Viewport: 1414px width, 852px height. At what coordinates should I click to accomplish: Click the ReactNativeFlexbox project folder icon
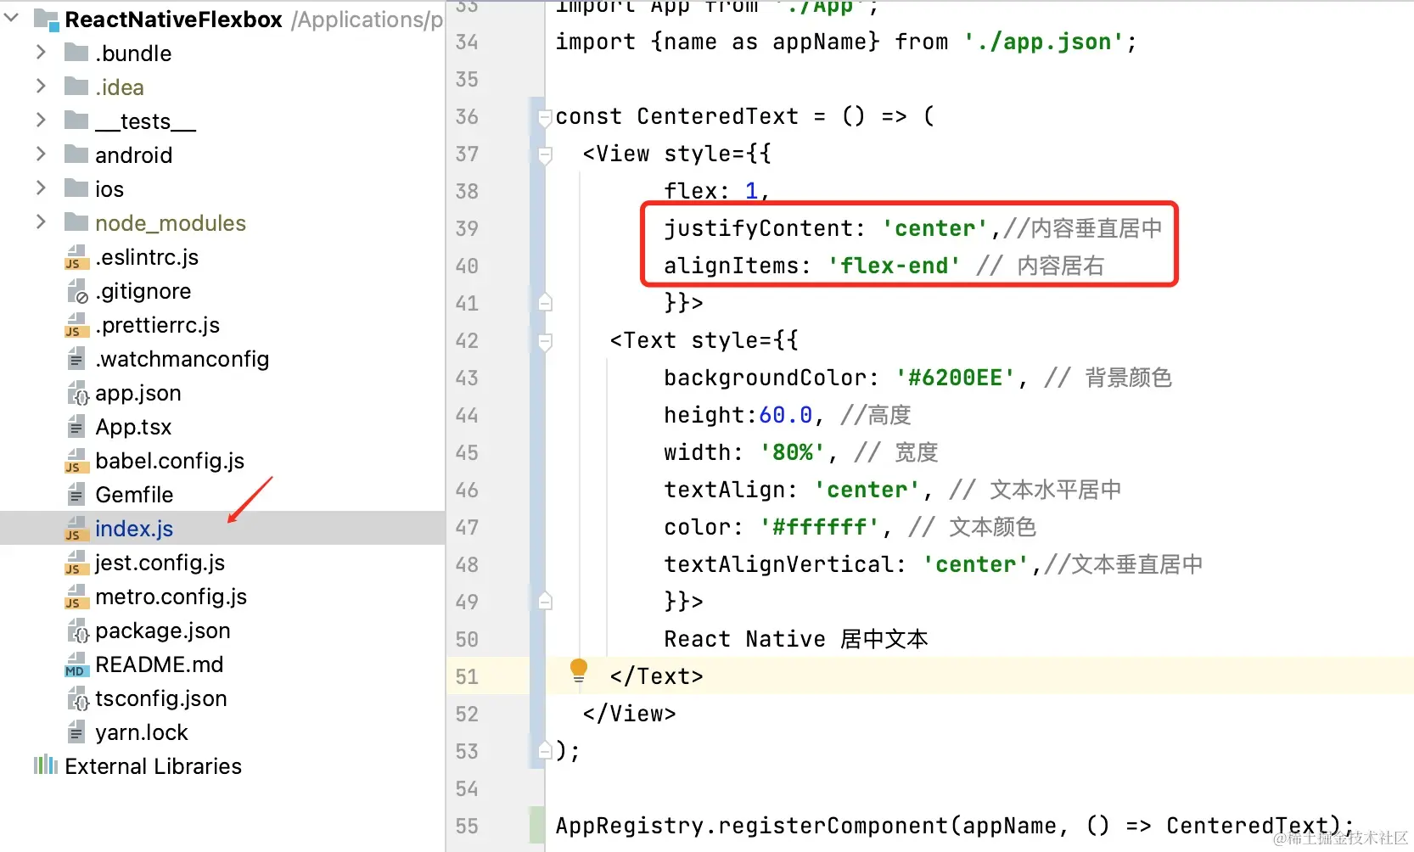pos(46,20)
